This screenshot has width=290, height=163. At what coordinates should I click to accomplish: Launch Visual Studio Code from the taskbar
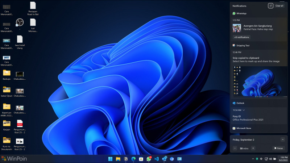click(x=157, y=159)
